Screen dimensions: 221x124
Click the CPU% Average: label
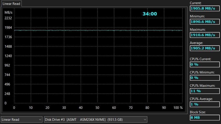pos(201,99)
